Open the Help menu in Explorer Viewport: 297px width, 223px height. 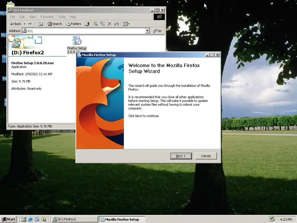pyautogui.click(x=73, y=17)
